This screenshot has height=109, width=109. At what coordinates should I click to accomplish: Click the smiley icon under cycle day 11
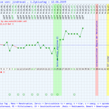pos(18,94)
